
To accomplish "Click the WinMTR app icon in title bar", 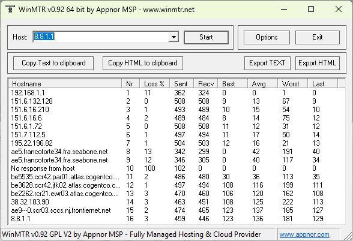I will pos(10,9).
